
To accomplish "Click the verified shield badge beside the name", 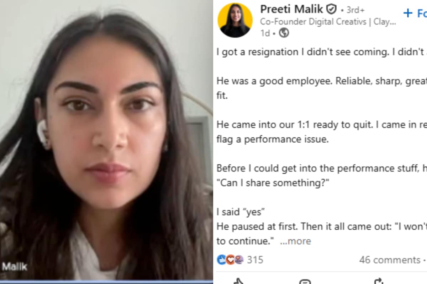I will 331,9.
